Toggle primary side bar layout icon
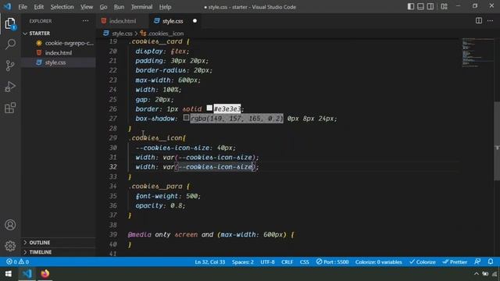 pos(411,6)
